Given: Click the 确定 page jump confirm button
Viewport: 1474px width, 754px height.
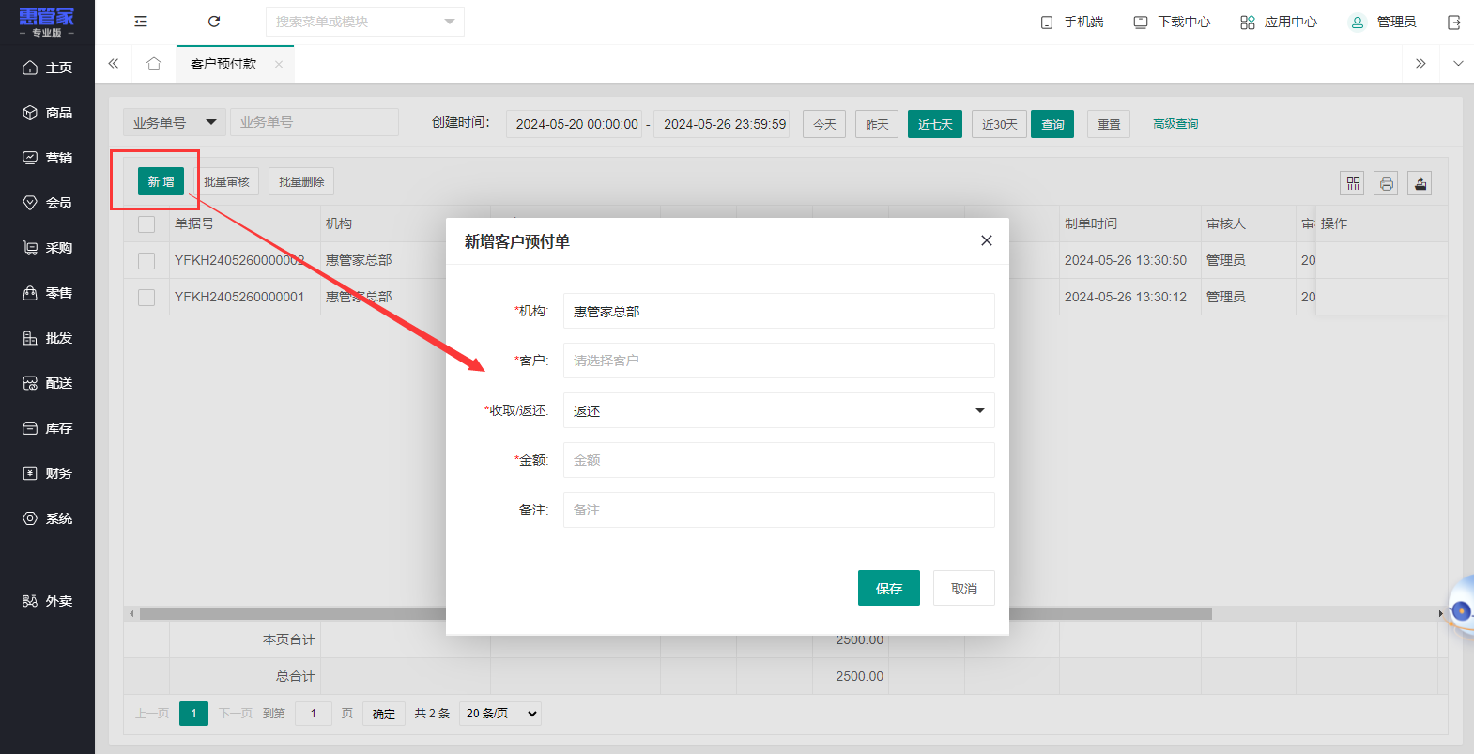Looking at the screenshot, I should tap(384, 714).
